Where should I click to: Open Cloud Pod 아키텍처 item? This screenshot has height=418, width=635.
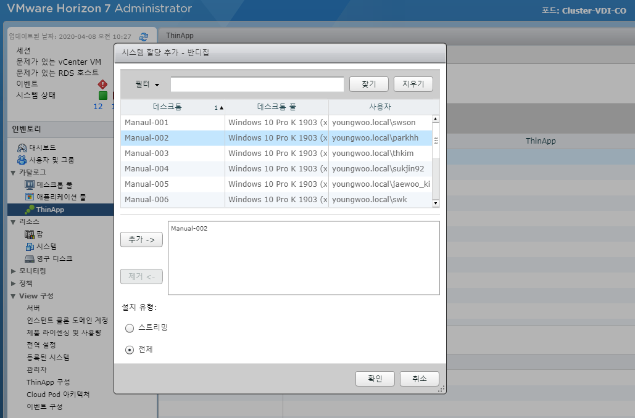(x=58, y=395)
